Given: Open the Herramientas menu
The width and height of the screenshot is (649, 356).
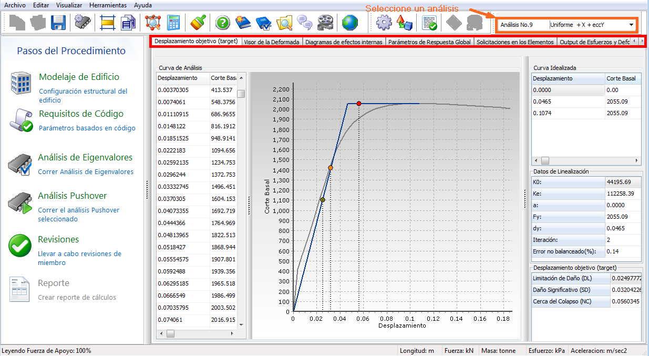Looking at the screenshot, I should [x=108, y=5].
